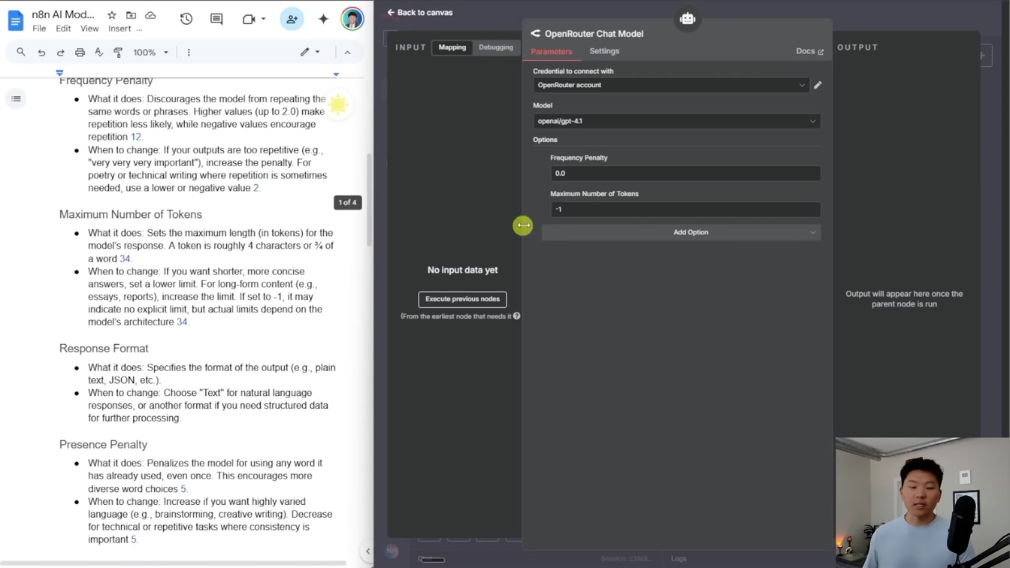Open the Edit menu
1010x568 pixels.
point(63,29)
